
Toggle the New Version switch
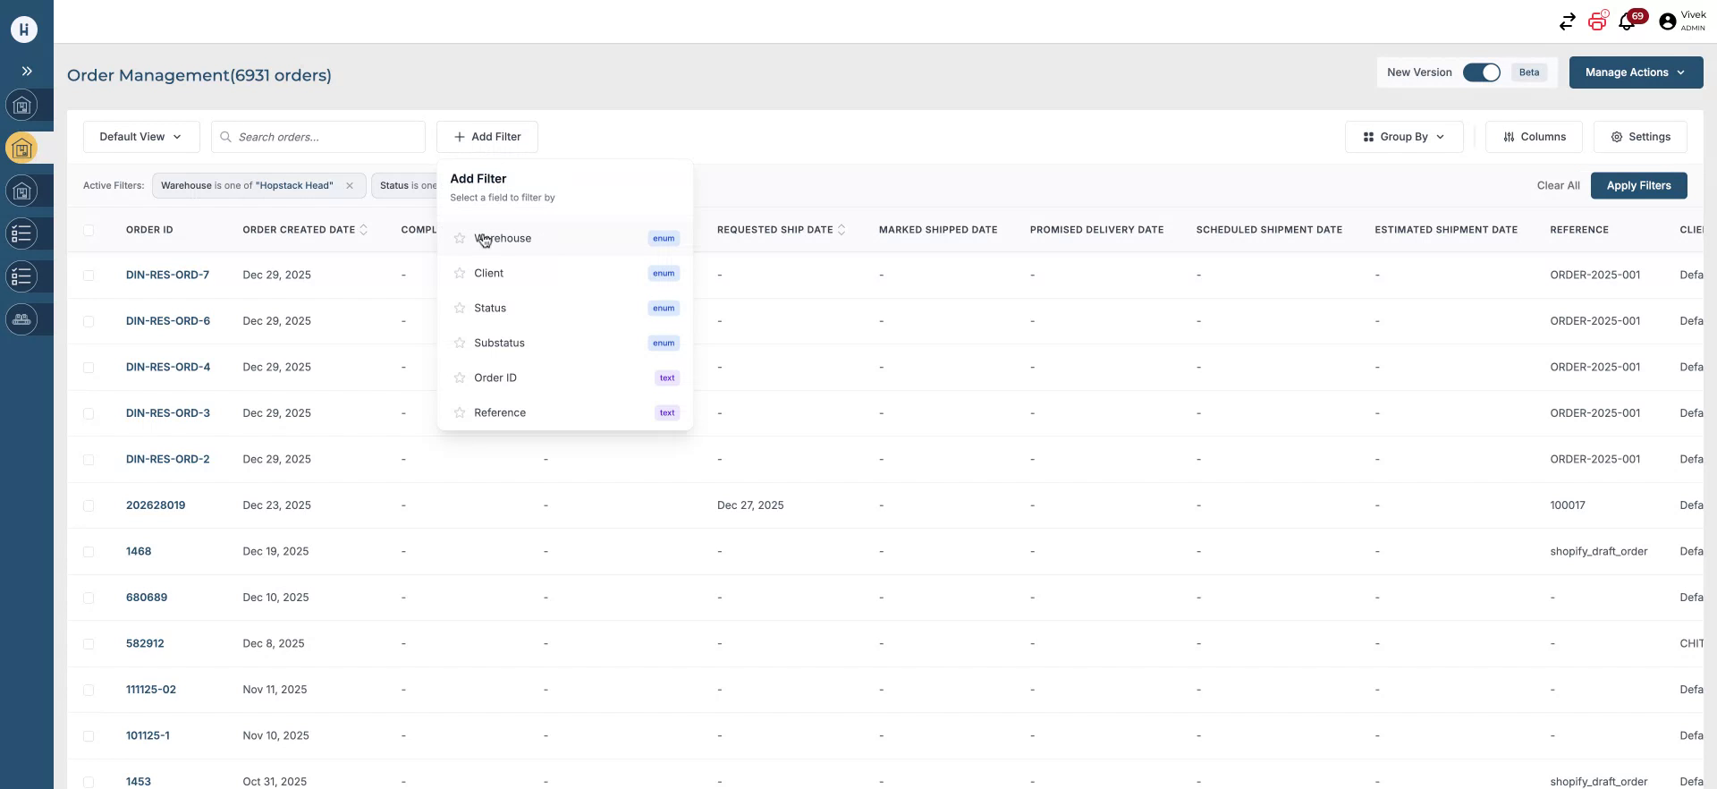(x=1481, y=72)
